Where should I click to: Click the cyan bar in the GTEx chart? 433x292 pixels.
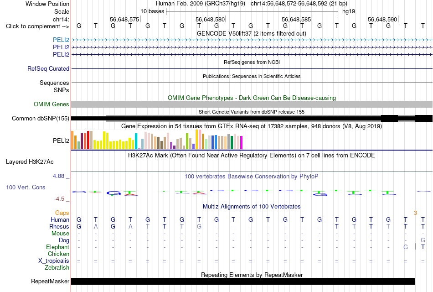coord(136,141)
